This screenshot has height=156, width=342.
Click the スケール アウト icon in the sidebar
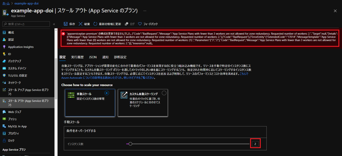coord(4,101)
